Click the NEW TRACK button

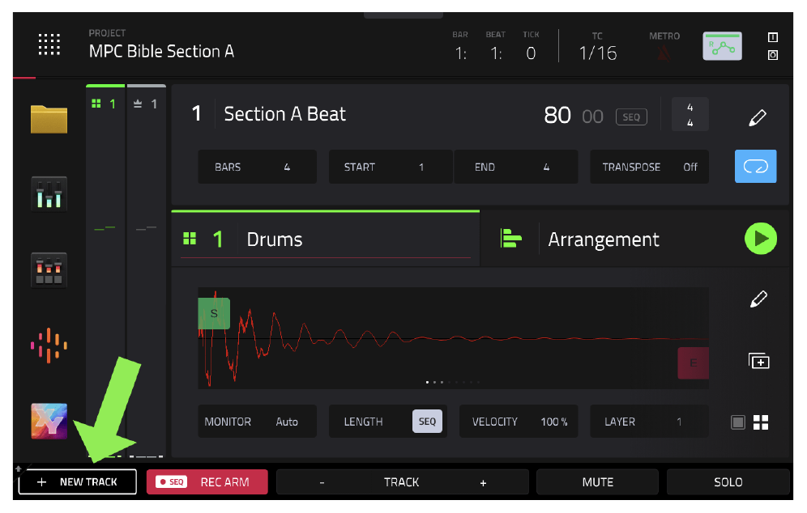78,482
